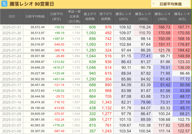Click 10-day ratio value 170.59
This screenshot has width=192, height=134.
(164, 33)
